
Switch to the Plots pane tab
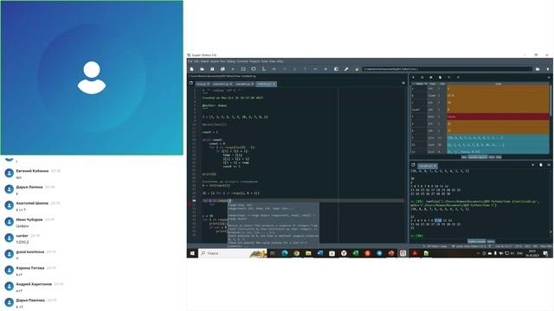pos(491,157)
